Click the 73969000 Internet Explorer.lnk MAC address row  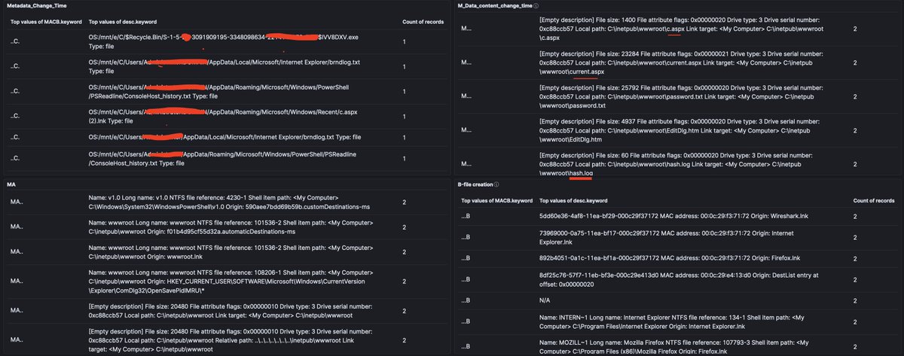pos(678,238)
